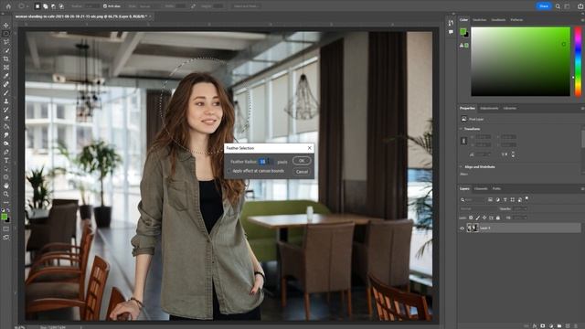Screen dimensions: 585x329
Task: Select the Frame tool
Action: coord(6,68)
